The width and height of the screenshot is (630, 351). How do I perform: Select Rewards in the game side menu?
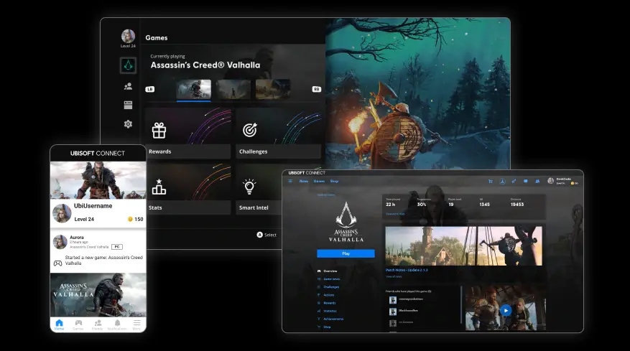pos(326,303)
